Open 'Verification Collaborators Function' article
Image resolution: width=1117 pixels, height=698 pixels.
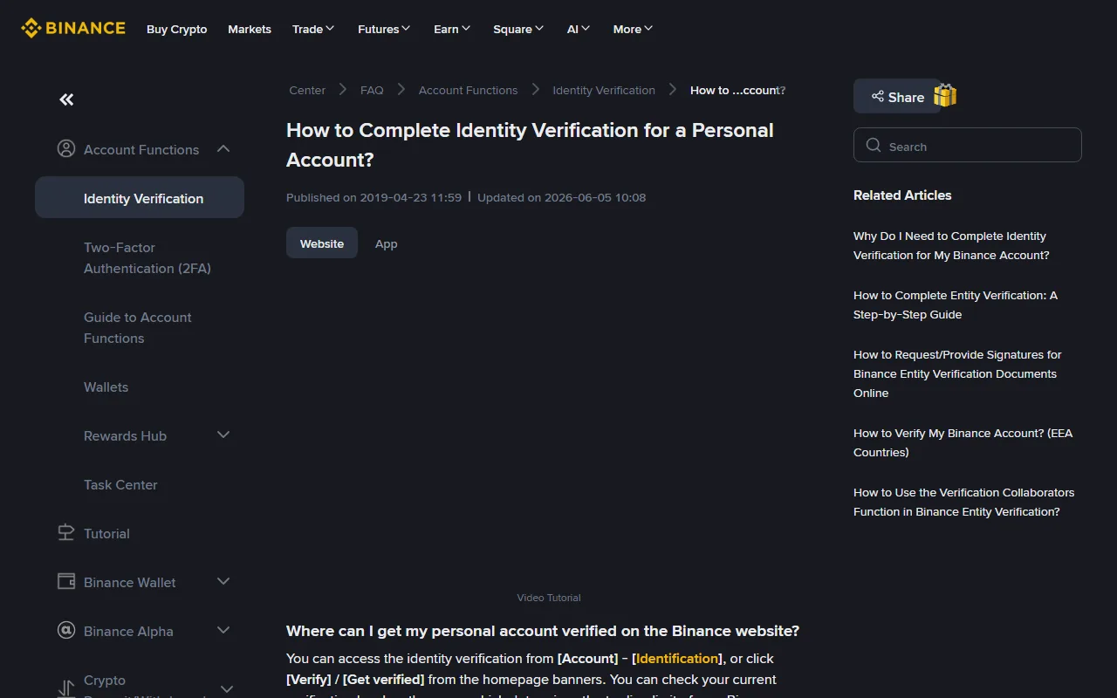tap(963, 502)
